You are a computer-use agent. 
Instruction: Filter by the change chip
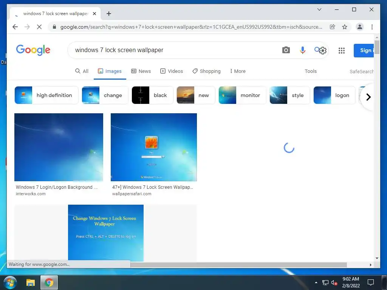[105, 95]
